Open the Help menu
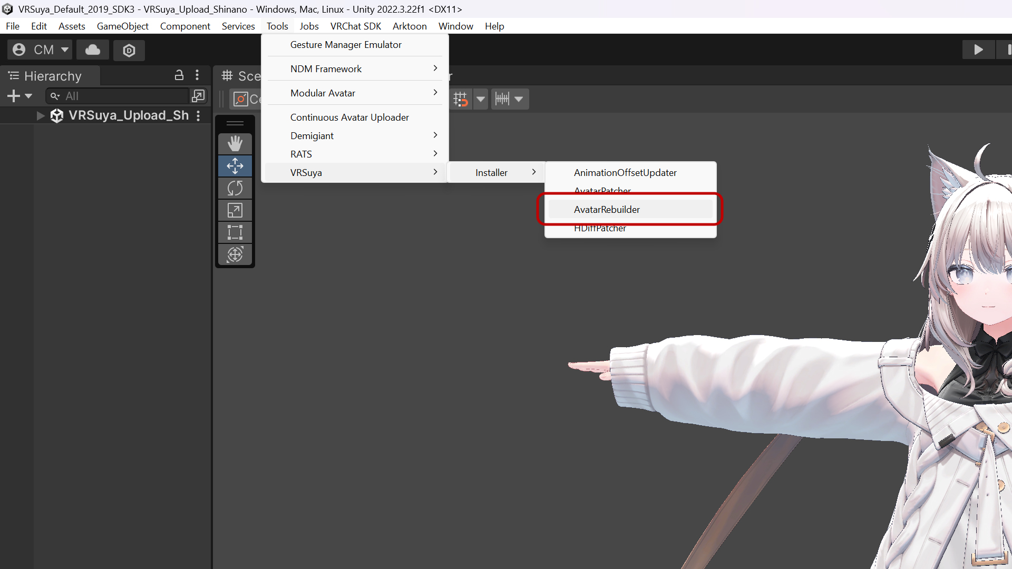The height and width of the screenshot is (569, 1012). tap(494, 26)
